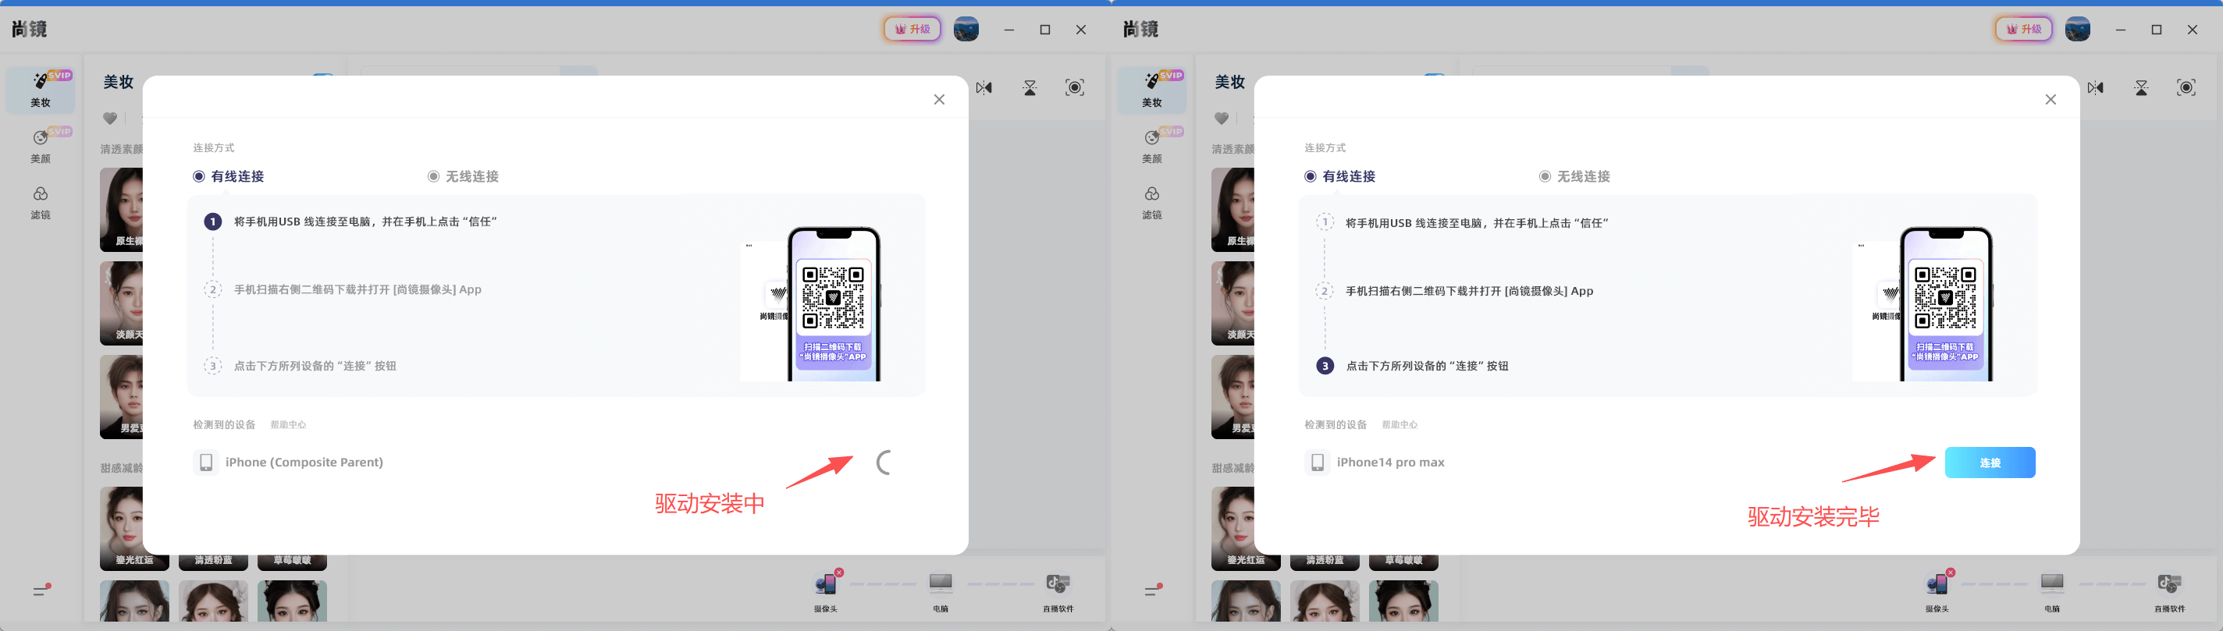Click step text "点击下方所列设备的" in Composite Parent dialog
The width and height of the screenshot is (2223, 631).
(x=284, y=367)
